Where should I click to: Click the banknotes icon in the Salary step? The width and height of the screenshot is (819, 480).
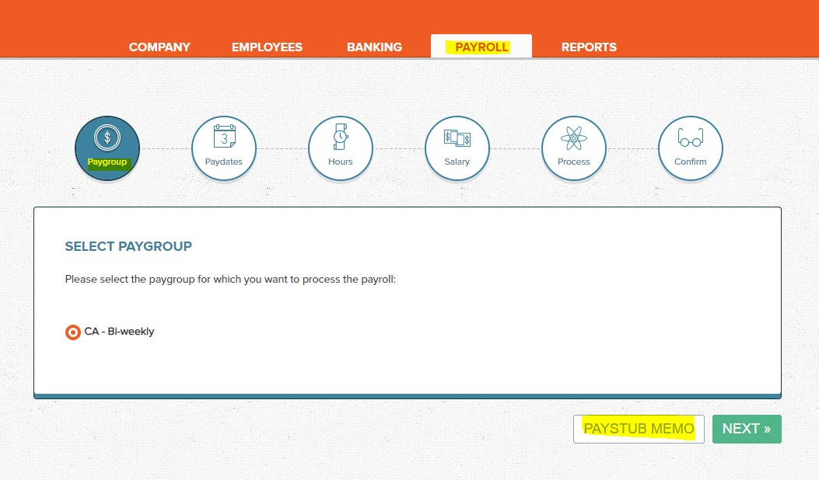457,138
